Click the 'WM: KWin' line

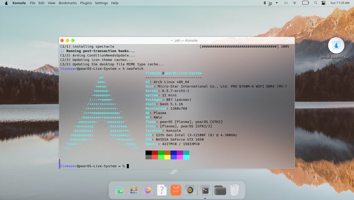[x=154, y=117]
